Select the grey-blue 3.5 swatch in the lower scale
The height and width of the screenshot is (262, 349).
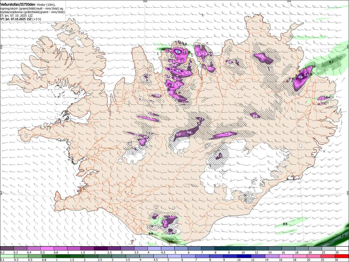133,256
